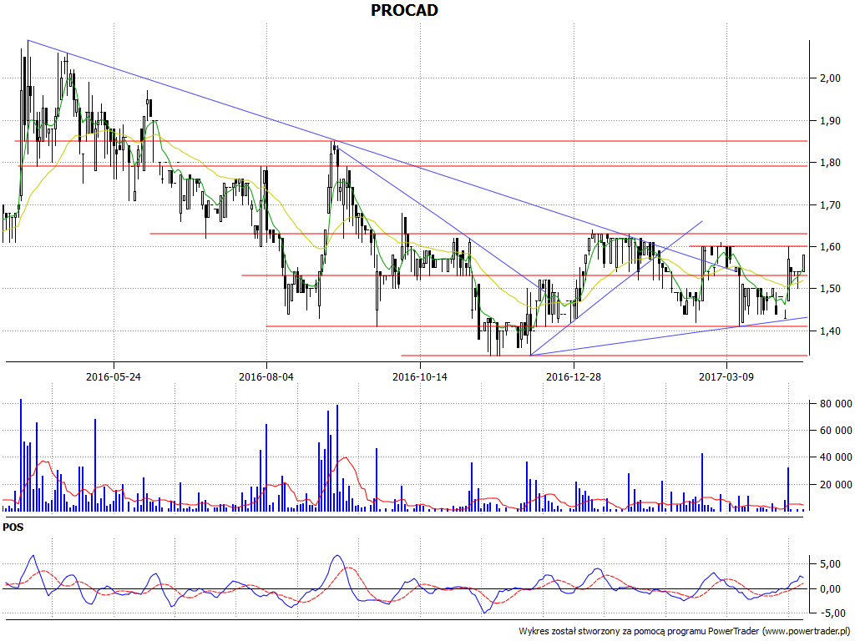Select the 2016-10-14 date label

click(x=420, y=376)
